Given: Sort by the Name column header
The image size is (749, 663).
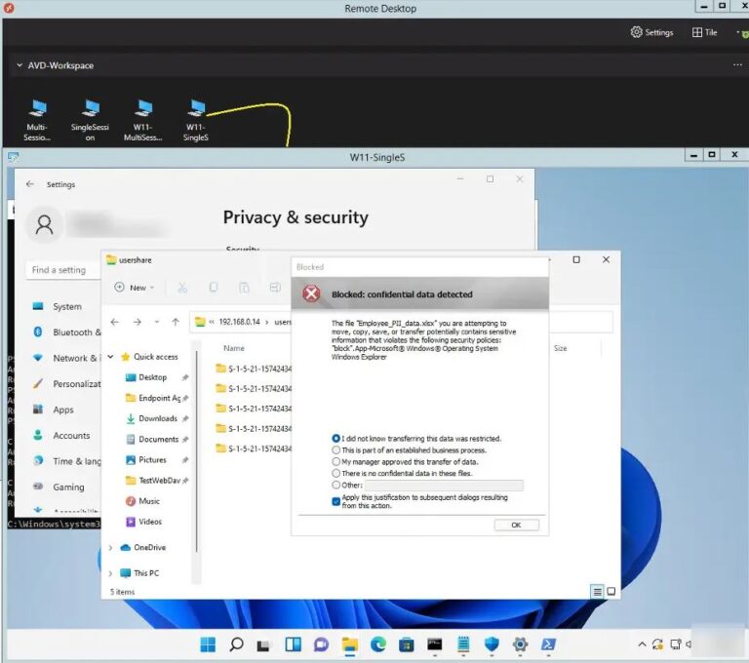Looking at the screenshot, I should click(x=234, y=348).
